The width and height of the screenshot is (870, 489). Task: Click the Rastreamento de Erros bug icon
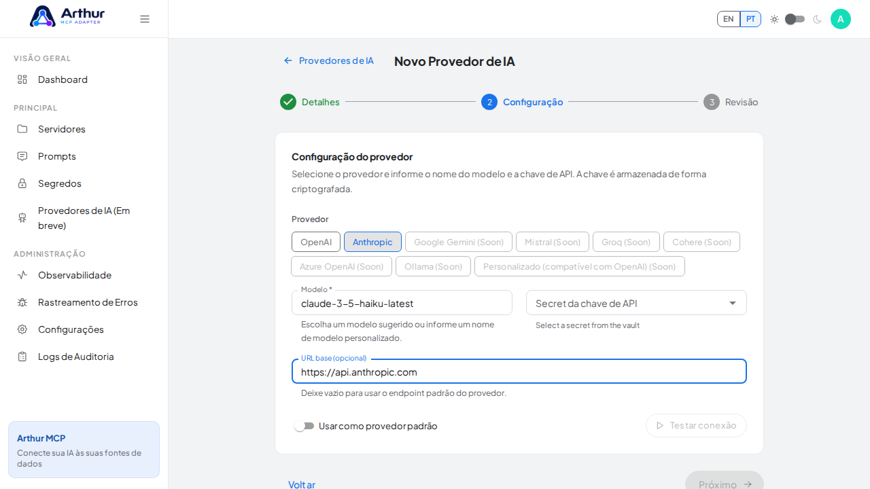(22, 302)
